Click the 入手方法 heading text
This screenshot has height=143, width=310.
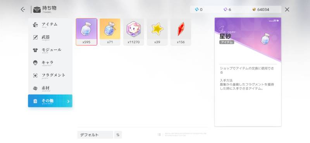[x=226, y=81]
